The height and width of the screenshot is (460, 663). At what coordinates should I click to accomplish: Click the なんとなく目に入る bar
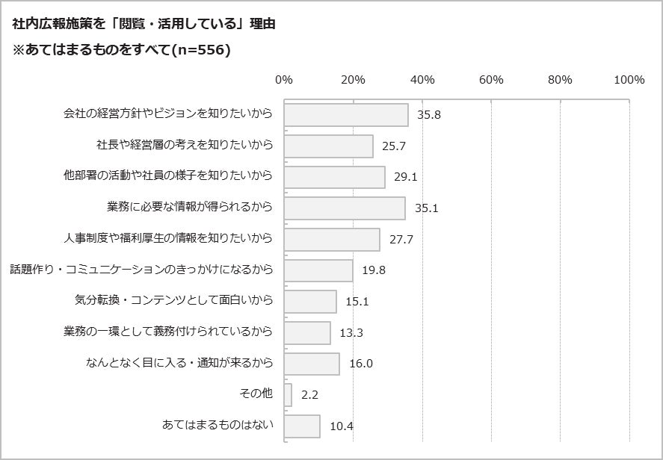tap(312, 364)
